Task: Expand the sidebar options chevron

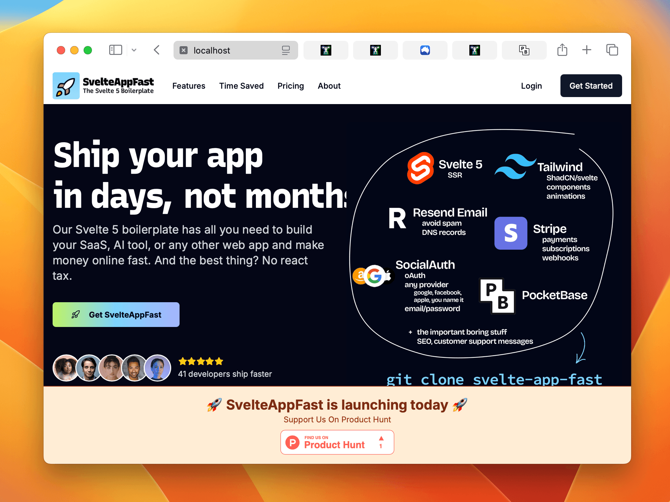Action: 134,50
